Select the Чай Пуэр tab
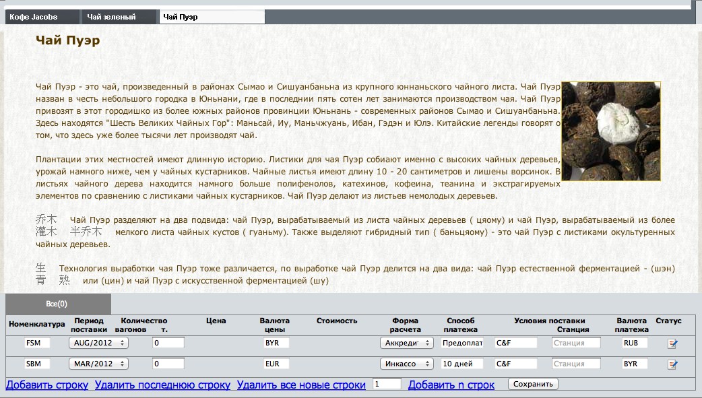The height and width of the screenshot is (398, 702). click(212, 17)
